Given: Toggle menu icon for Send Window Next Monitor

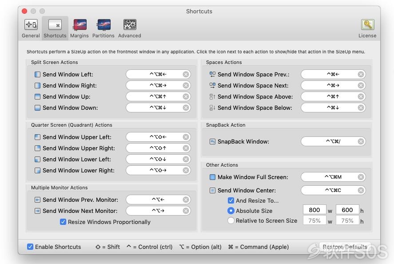Looking at the screenshot, I should 37,211.
